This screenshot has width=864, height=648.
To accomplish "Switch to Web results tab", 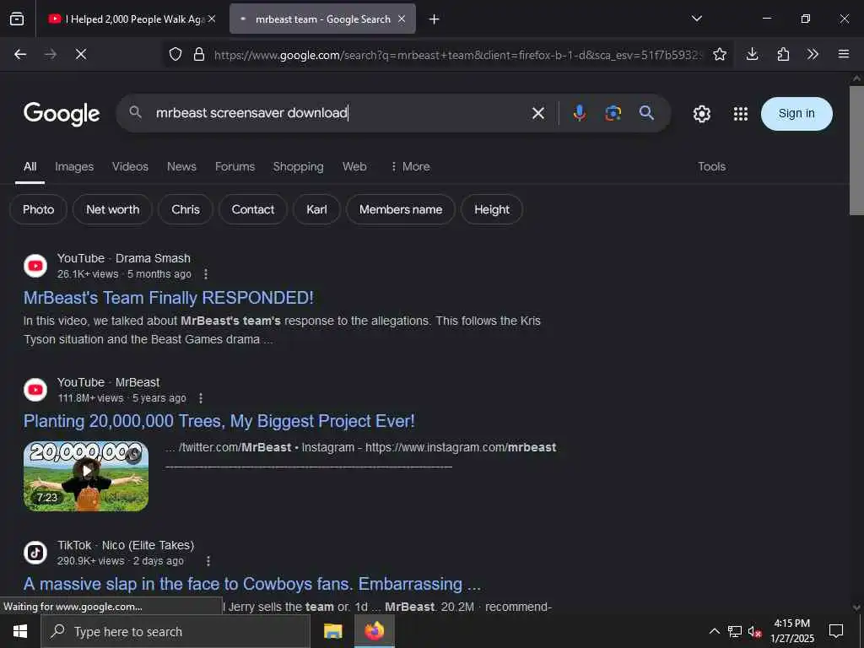I will pyautogui.click(x=354, y=166).
